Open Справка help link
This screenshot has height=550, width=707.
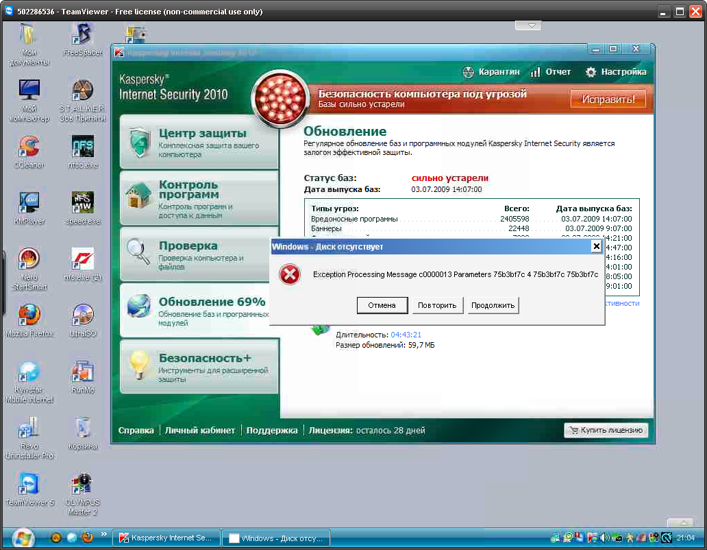136,431
